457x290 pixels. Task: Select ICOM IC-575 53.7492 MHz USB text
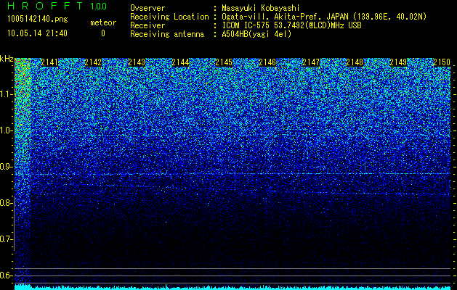pyautogui.click(x=291, y=25)
